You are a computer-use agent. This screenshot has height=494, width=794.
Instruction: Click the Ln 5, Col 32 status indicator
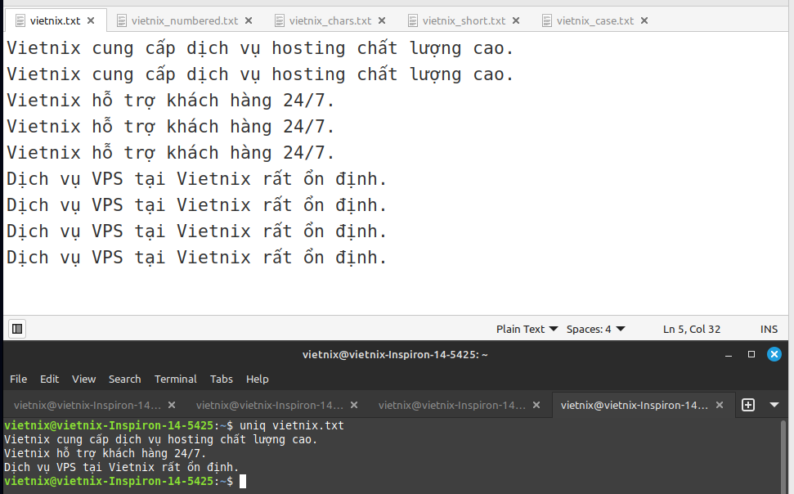pyautogui.click(x=691, y=329)
